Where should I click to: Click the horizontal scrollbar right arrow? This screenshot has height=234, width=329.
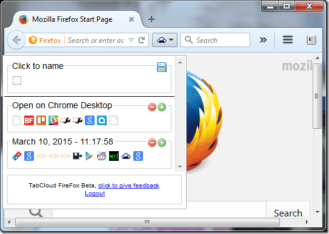(307, 222)
